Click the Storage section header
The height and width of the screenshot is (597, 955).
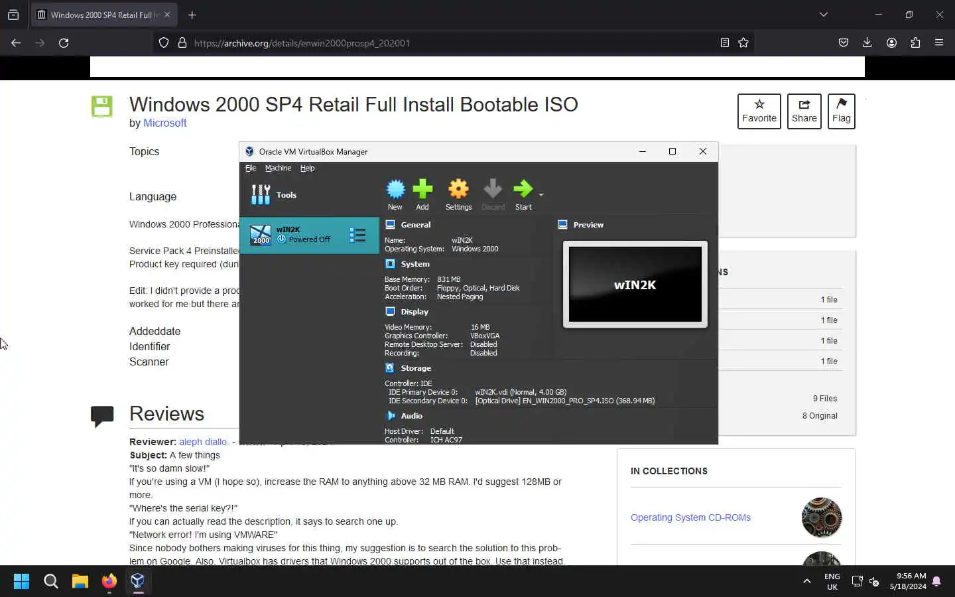pos(416,368)
